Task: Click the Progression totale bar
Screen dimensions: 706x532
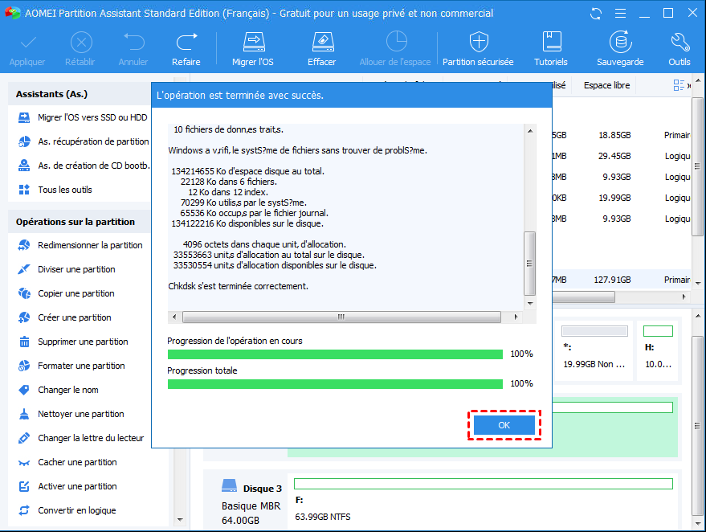Action: 335,384
